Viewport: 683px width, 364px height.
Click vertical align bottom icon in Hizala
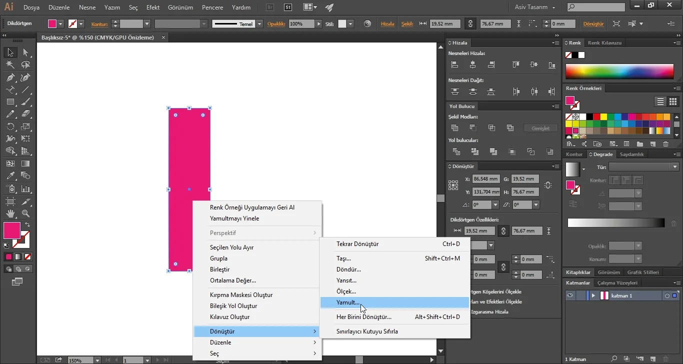pos(552,64)
